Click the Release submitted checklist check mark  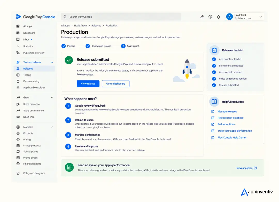pos(214,85)
